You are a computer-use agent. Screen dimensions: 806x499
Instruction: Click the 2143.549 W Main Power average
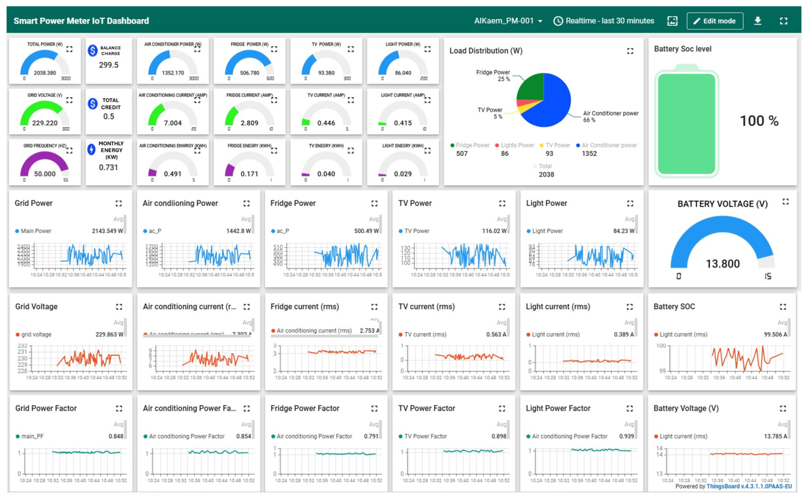(108, 231)
